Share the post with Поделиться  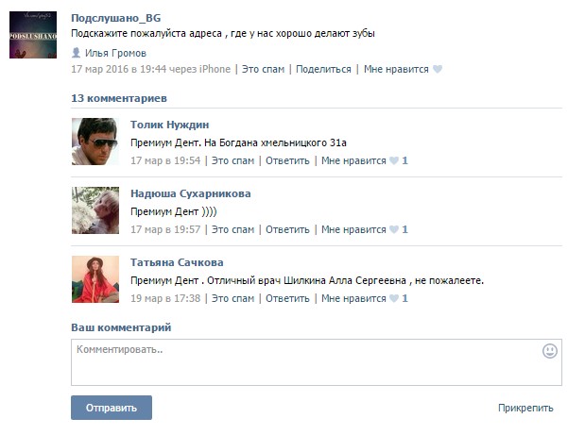[323, 69]
